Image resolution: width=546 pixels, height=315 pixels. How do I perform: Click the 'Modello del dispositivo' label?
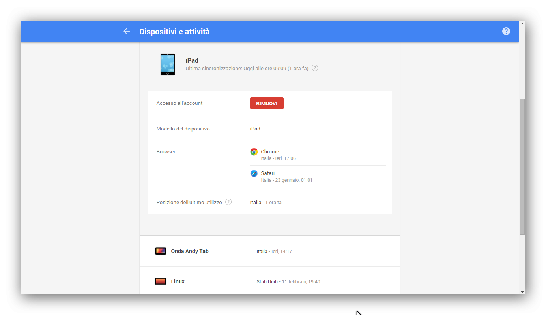coord(183,129)
